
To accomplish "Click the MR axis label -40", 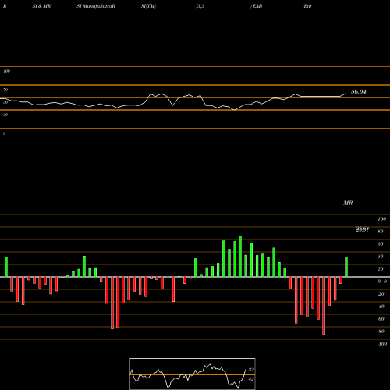I will point(381,307).
